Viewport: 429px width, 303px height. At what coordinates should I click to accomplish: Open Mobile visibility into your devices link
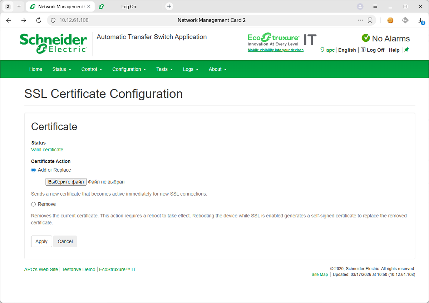[276, 50]
